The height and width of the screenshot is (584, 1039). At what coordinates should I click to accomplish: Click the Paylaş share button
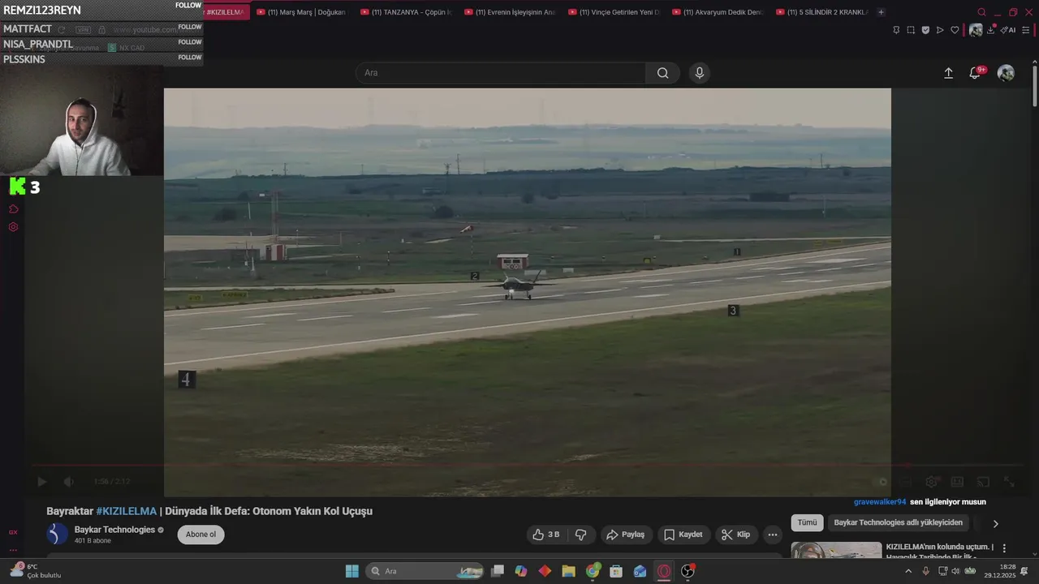coord(626,535)
